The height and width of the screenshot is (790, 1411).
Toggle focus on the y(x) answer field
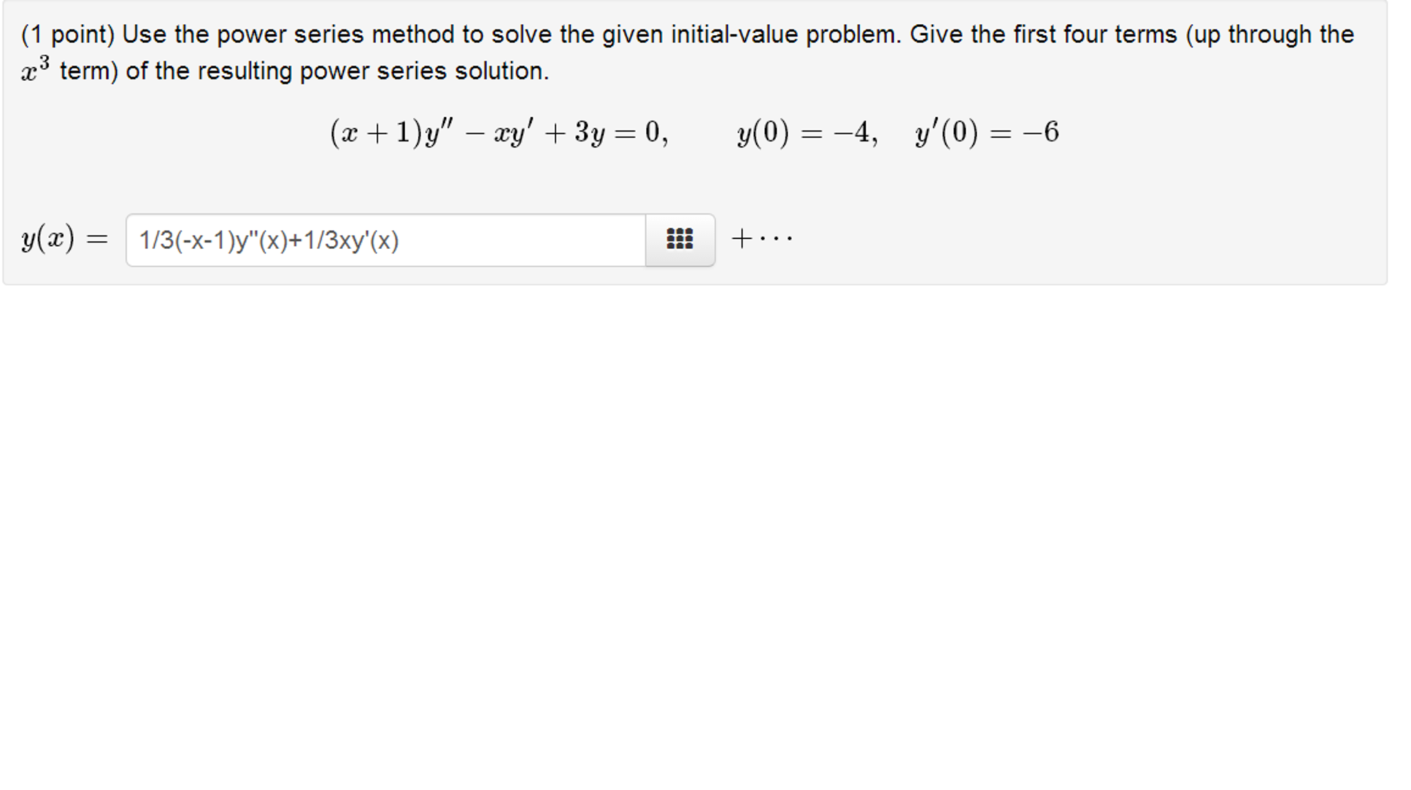pyautogui.click(x=386, y=239)
